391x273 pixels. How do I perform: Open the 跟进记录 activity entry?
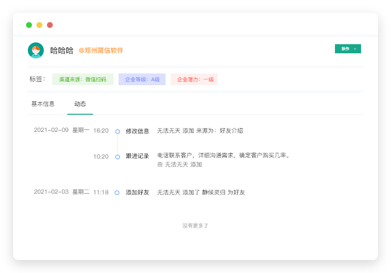[138, 156]
